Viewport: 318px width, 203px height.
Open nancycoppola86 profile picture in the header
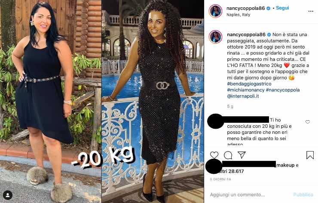(x=215, y=11)
